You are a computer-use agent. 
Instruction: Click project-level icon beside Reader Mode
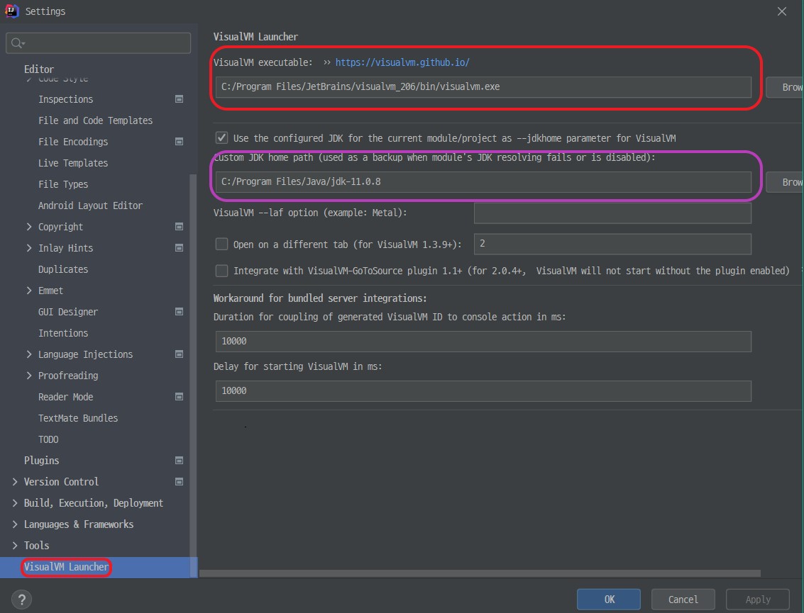tap(179, 396)
